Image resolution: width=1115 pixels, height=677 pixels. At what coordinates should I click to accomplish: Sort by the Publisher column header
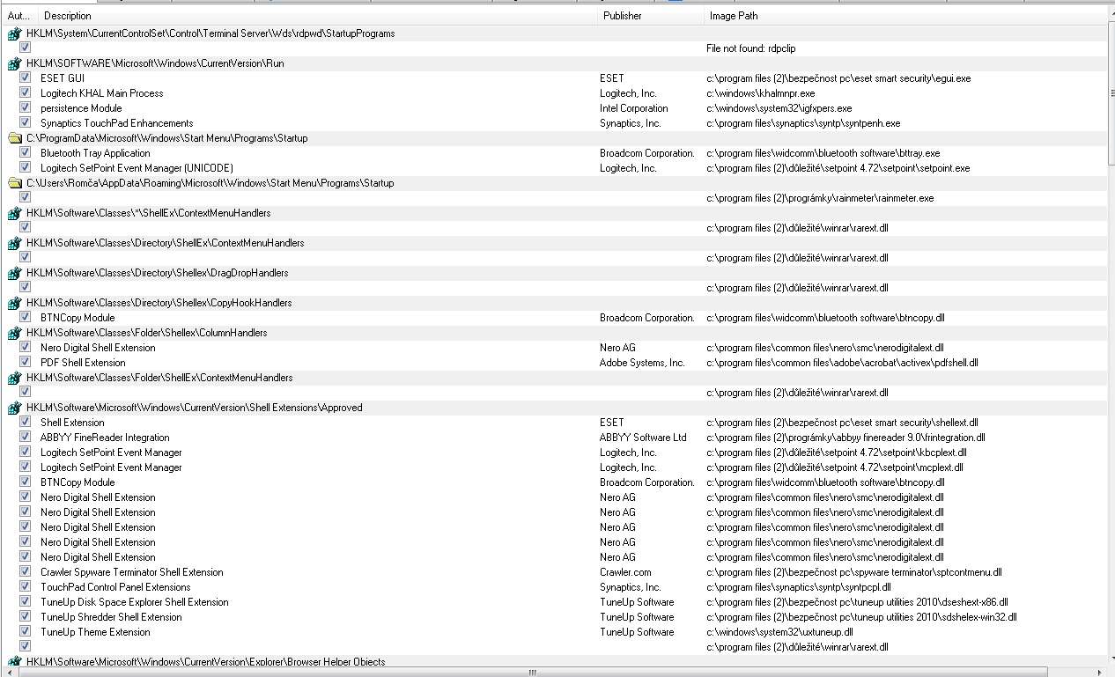623,16
